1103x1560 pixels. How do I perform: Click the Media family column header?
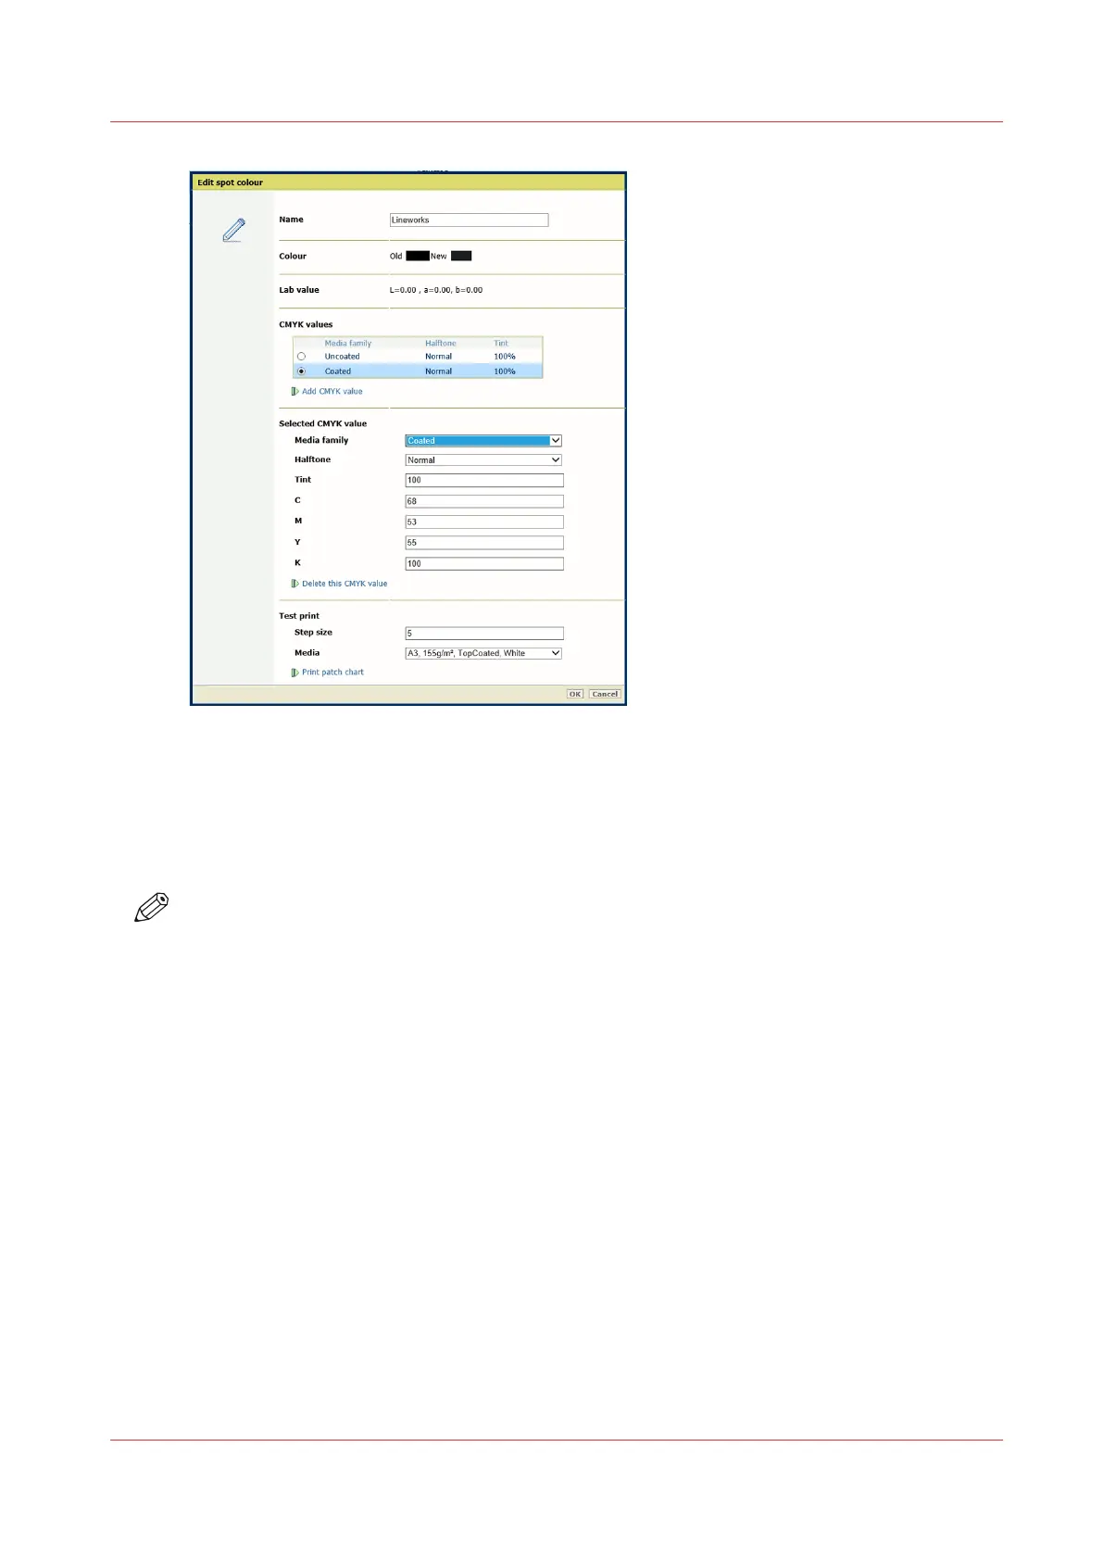click(347, 344)
